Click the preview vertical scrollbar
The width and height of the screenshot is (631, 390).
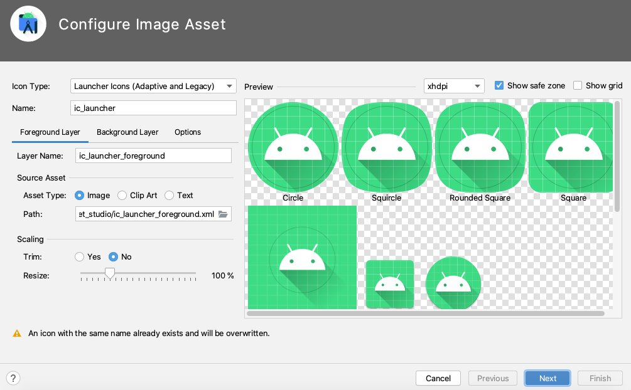point(617,156)
